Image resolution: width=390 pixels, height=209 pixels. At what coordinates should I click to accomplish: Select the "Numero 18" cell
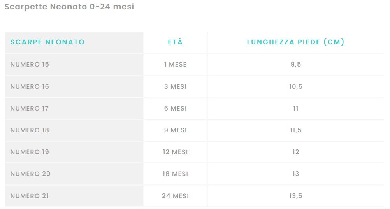30,130
